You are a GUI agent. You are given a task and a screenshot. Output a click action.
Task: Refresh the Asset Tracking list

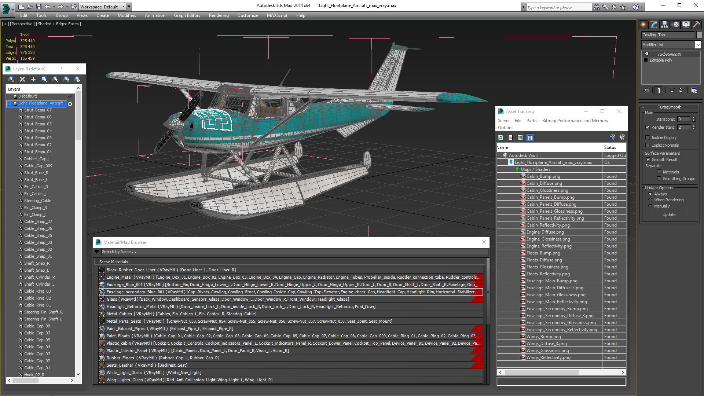(500, 137)
